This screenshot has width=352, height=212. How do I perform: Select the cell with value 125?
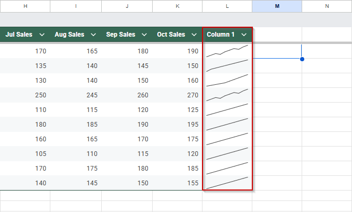click(x=177, y=110)
